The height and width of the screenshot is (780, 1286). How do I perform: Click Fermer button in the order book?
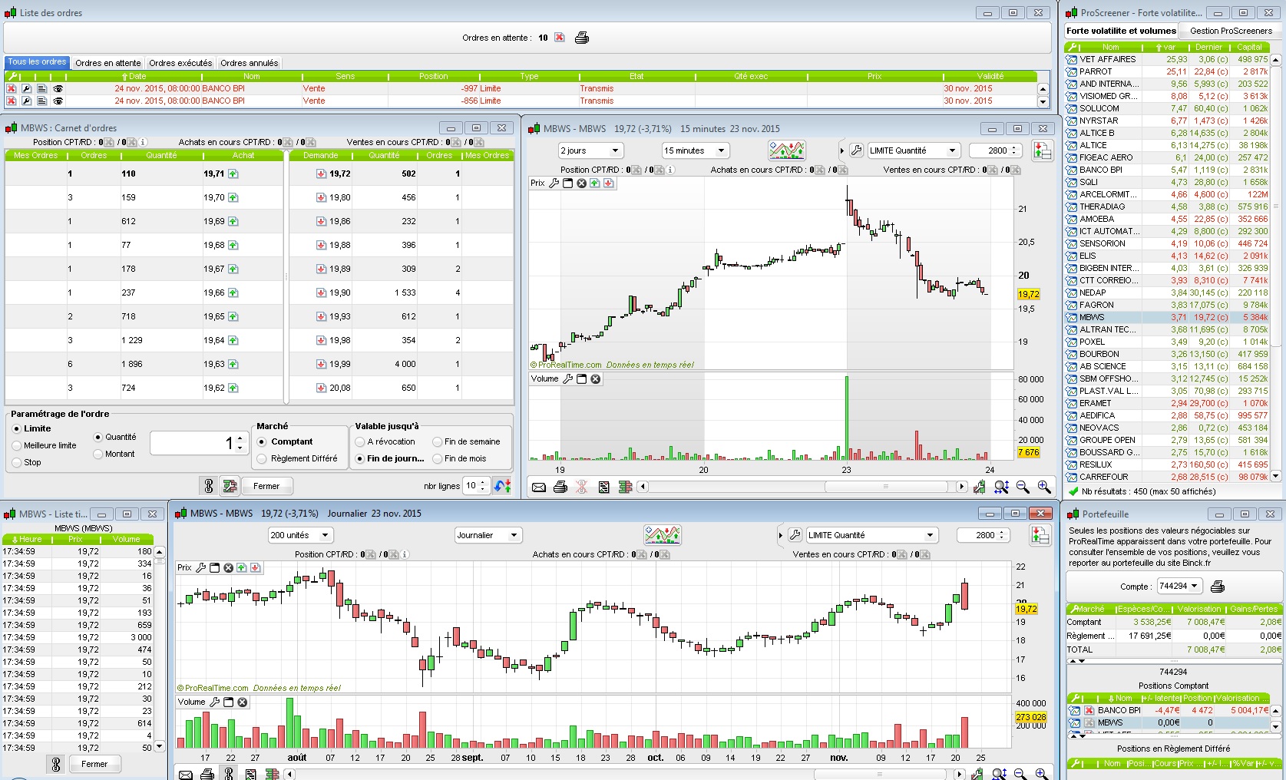(266, 486)
